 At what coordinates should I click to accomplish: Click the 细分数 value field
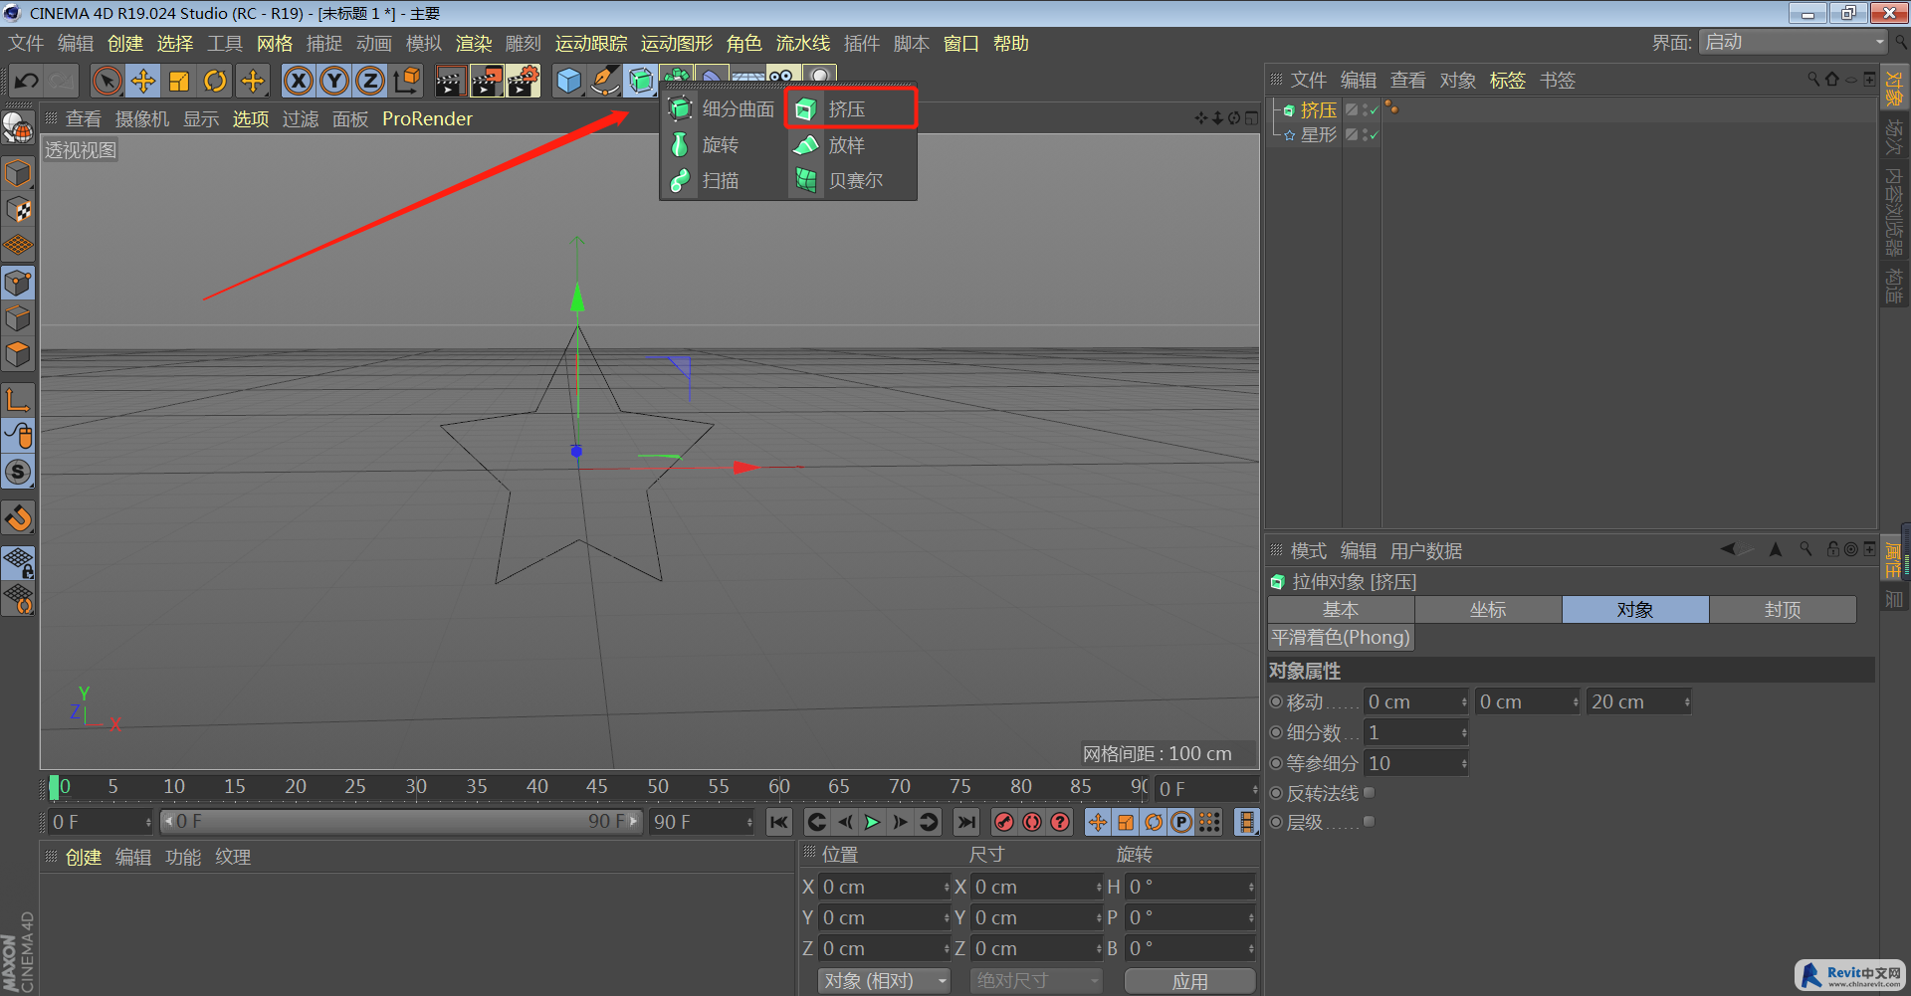pyautogui.click(x=1415, y=733)
